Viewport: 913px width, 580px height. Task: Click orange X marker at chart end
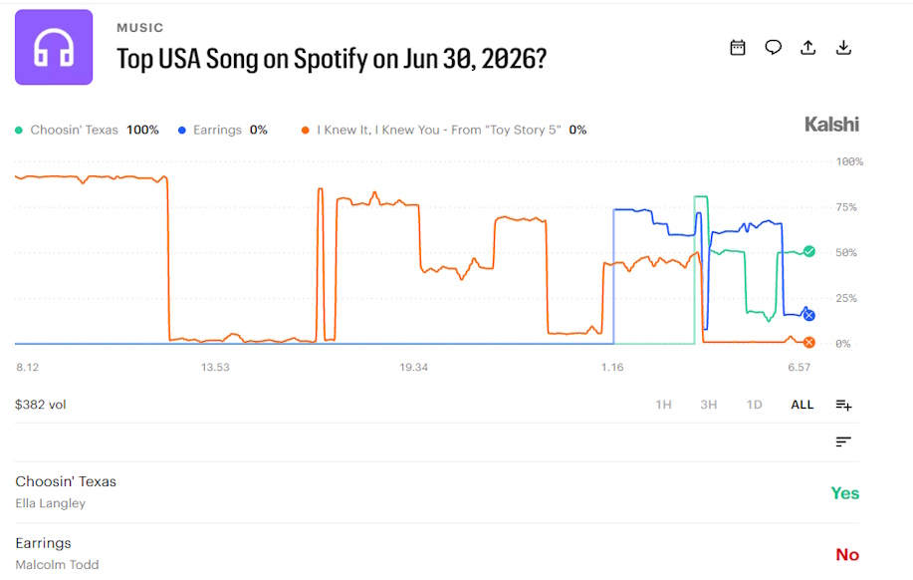809,342
